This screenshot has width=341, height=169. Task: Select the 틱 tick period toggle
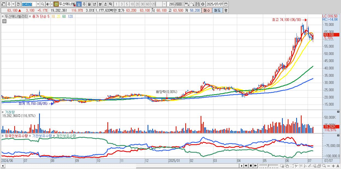(110, 4)
